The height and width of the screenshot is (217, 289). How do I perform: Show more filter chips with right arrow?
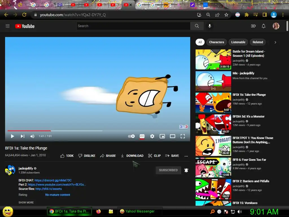tap(275, 42)
